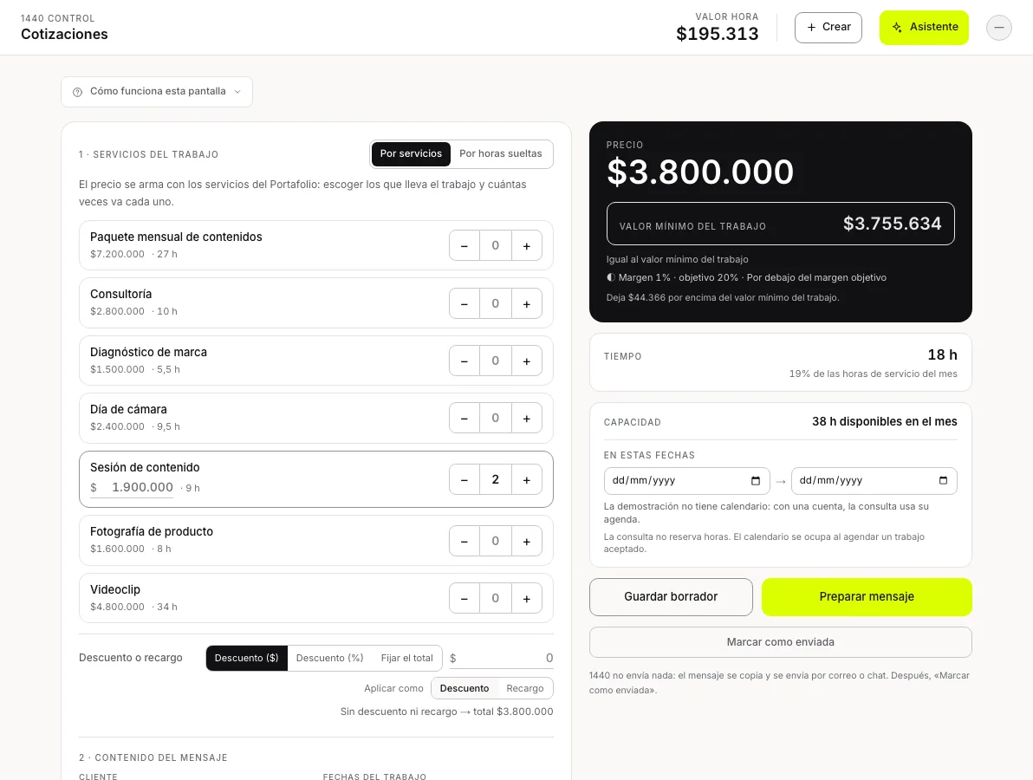Click Preparar mensaje
The image size is (1033, 780).
point(867,597)
